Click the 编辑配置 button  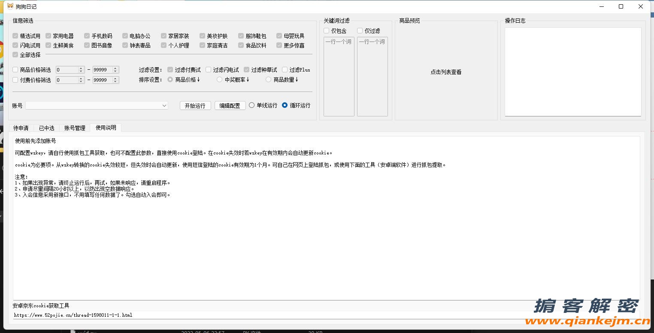point(230,106)
